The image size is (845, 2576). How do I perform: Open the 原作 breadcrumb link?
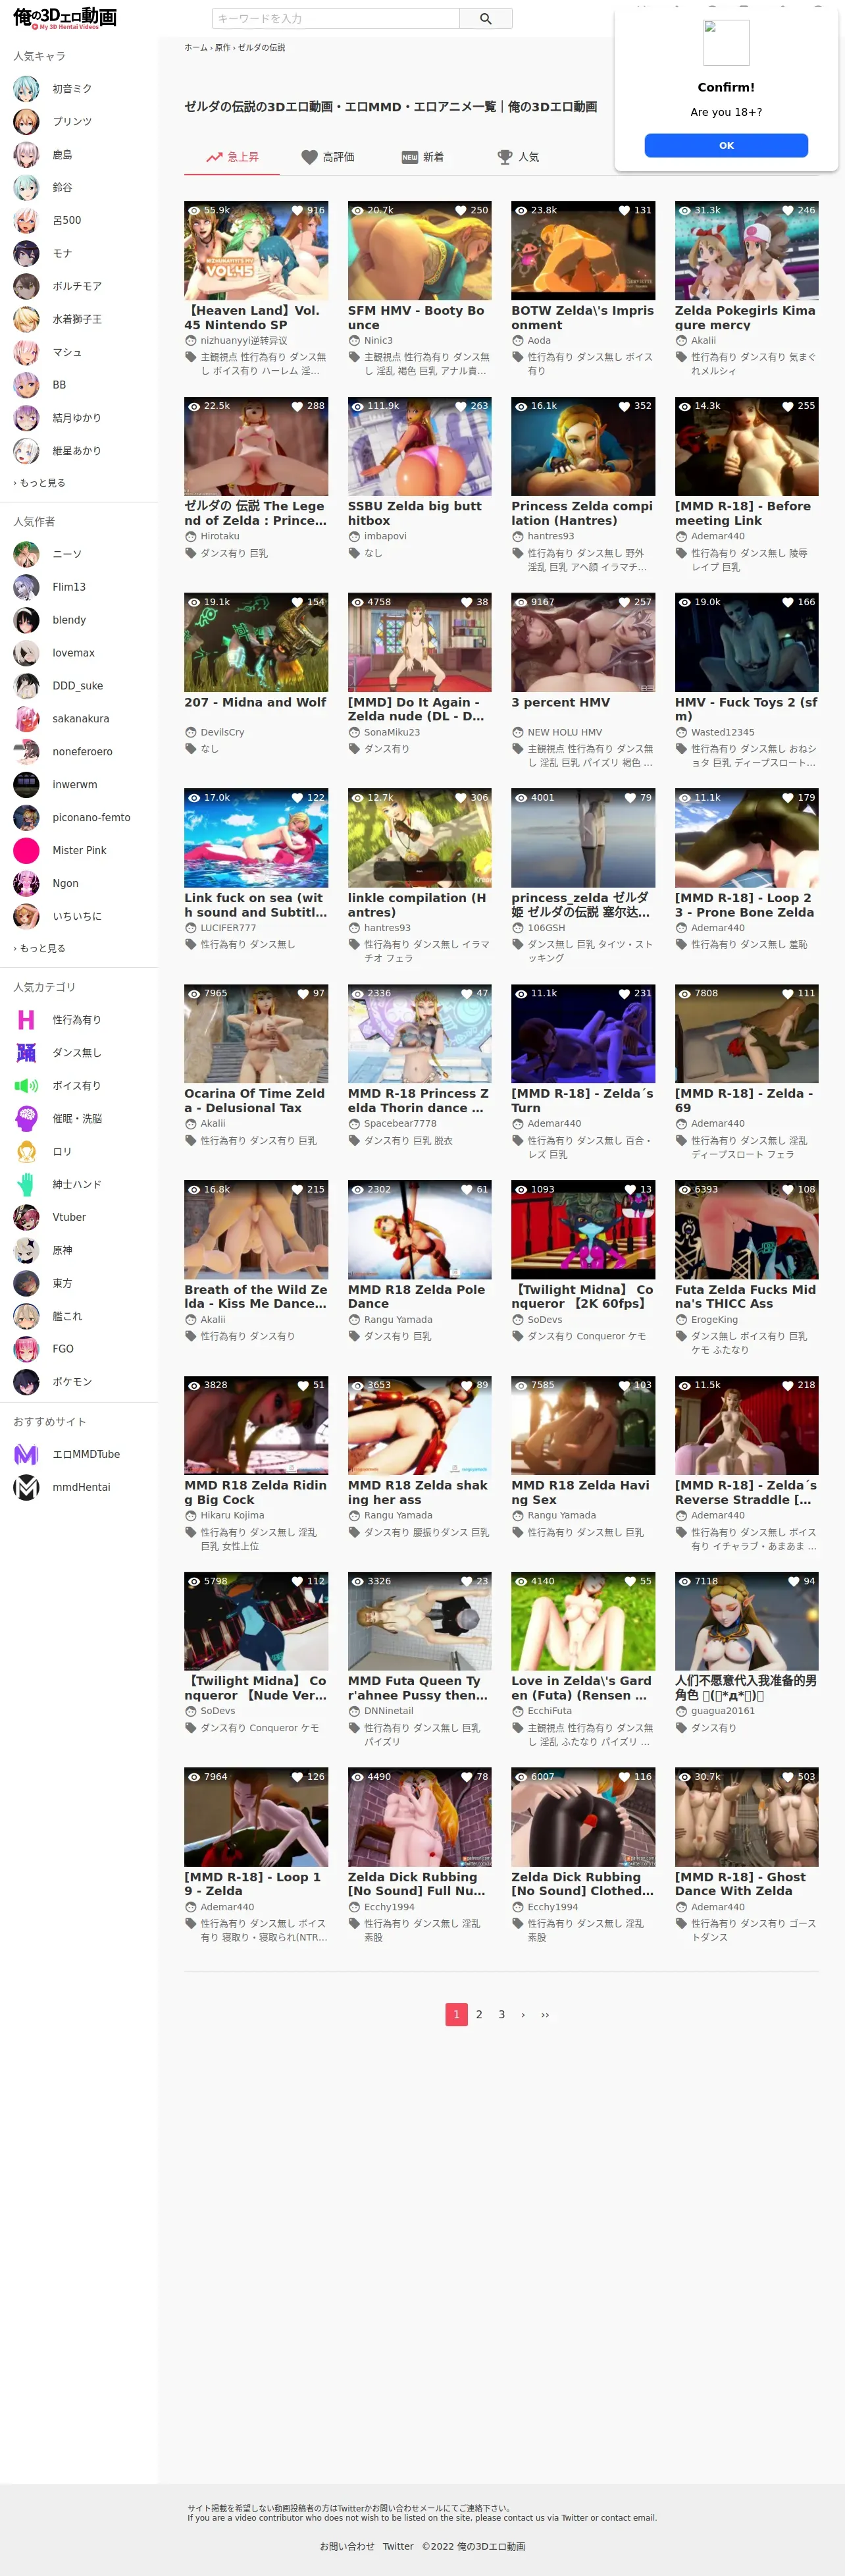[x=222, y=47]
